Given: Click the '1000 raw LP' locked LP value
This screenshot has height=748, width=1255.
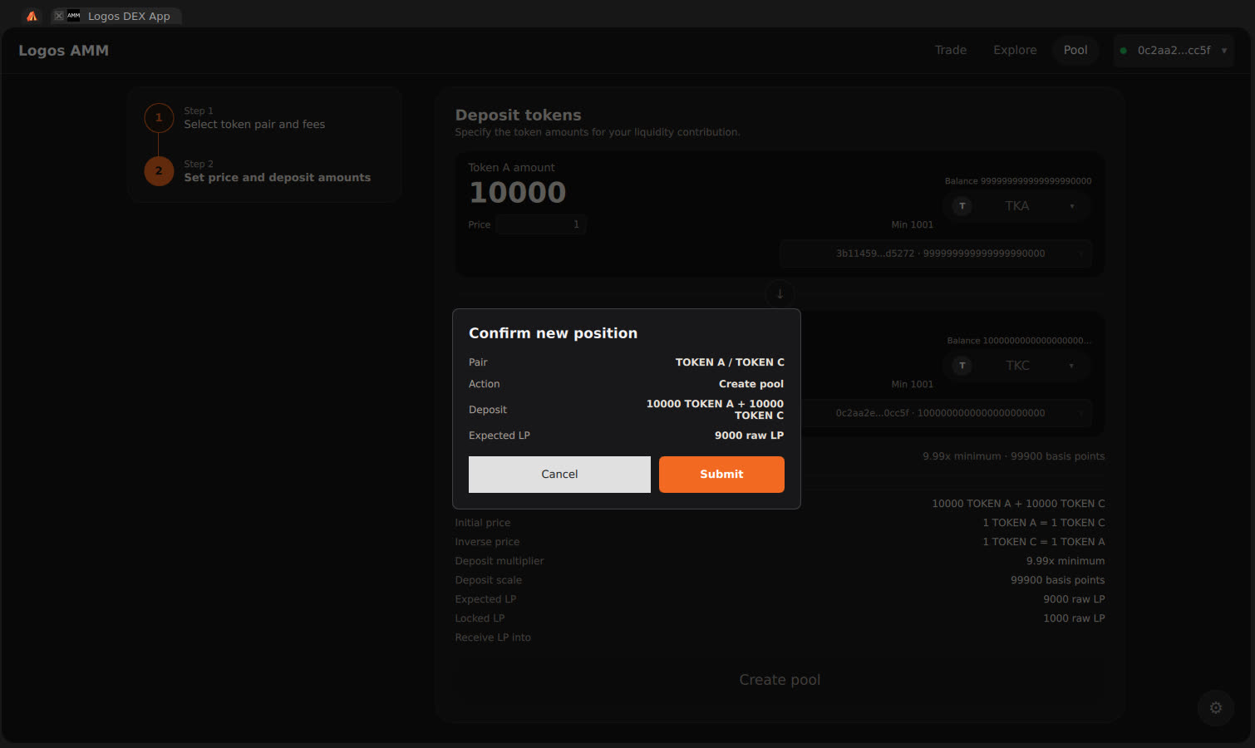Looking at the screenshot, I should pyautogui.click(x=1074, y=618).
